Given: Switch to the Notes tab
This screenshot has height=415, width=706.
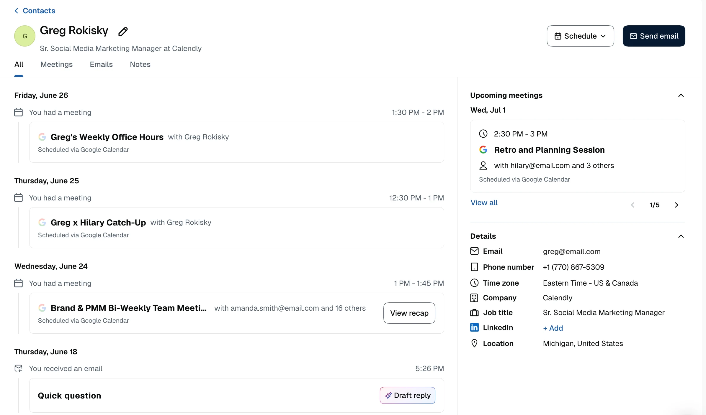Looking at the screenshot, I should (x=140, y=64).
